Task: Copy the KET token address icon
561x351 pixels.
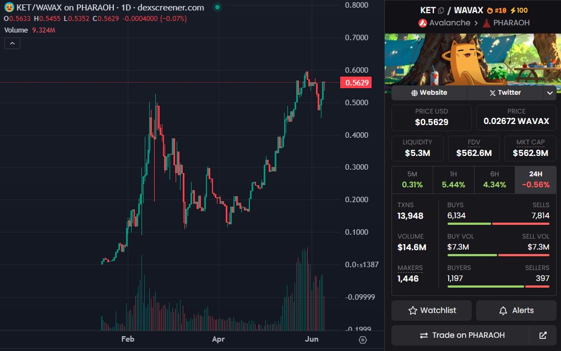Action: pyautogui.click(x=441, y=10)
